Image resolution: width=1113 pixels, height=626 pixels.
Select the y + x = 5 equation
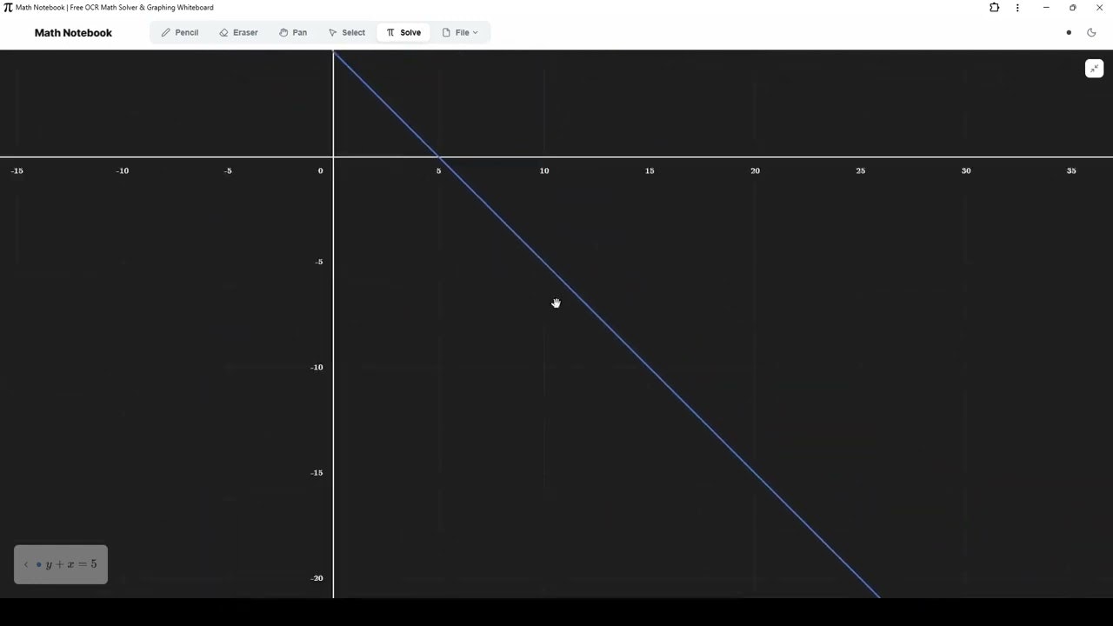[71, 564]
